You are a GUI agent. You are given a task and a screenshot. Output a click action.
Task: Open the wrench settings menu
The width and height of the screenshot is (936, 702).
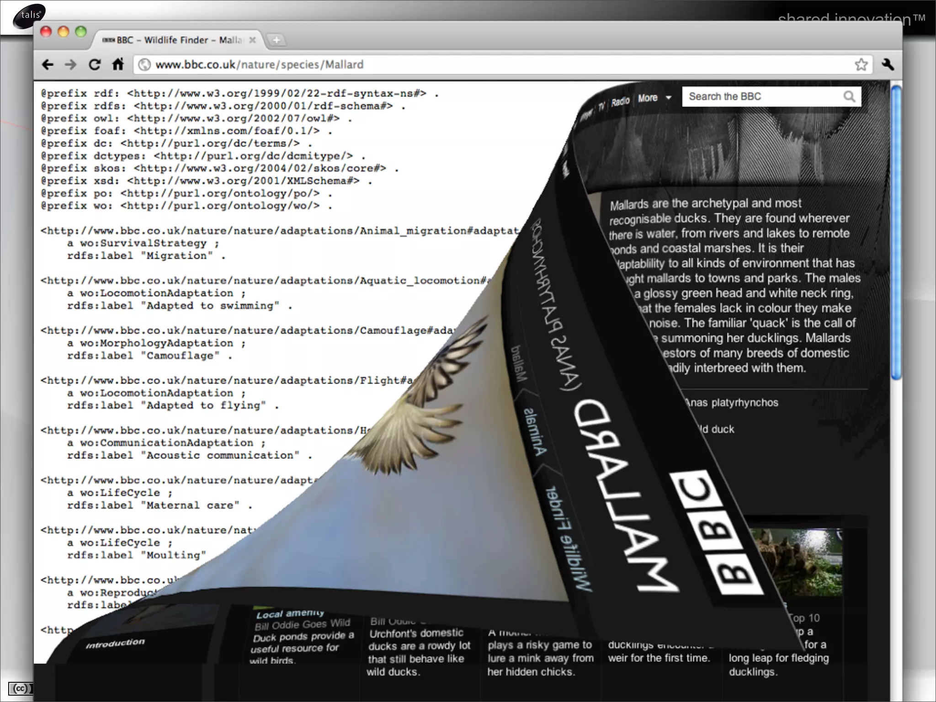pyautogui.click(x=888, y=64)
